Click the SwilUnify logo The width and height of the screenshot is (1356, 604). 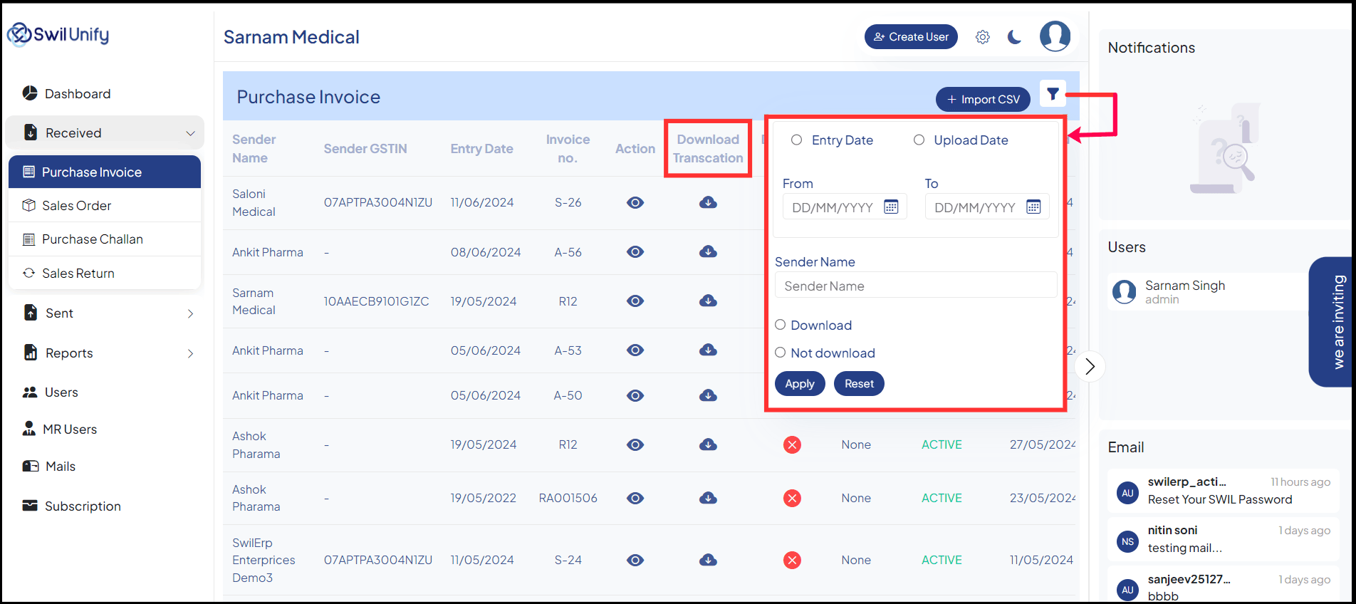click(x=58, y=34)
